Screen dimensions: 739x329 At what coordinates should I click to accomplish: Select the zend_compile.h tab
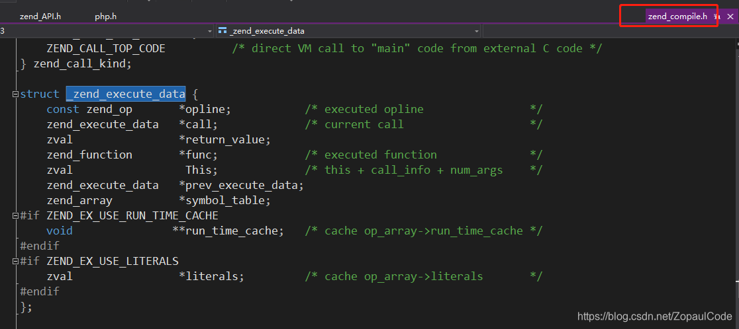point(677,17)
